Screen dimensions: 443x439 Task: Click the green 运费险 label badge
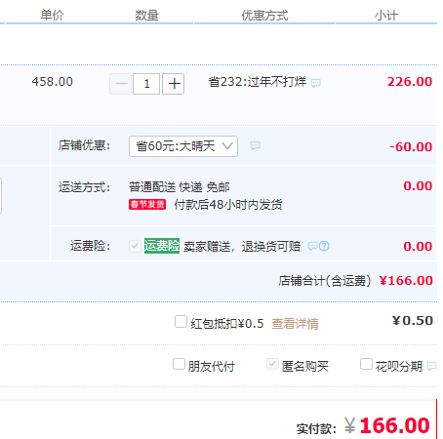click(x=162, y=246)
